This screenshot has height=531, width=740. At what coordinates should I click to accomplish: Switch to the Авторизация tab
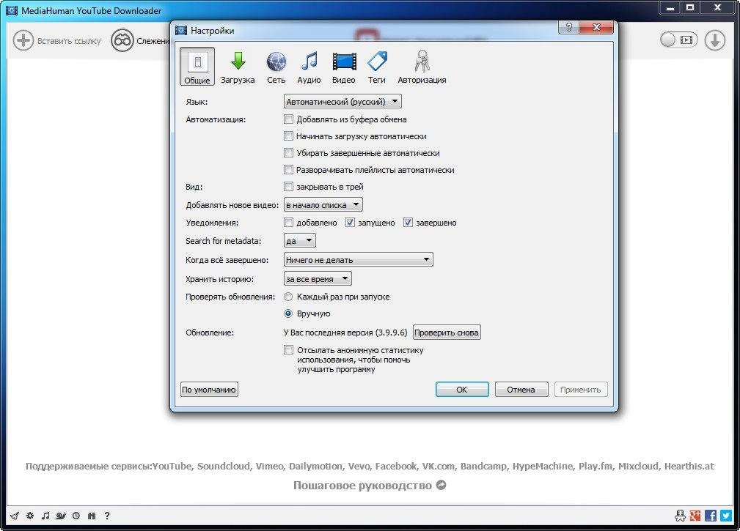422,67
